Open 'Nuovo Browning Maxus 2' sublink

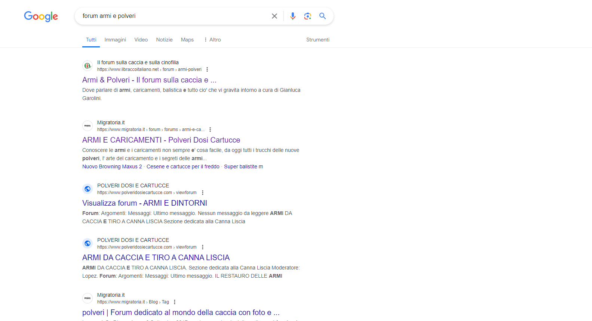point(112,166)
